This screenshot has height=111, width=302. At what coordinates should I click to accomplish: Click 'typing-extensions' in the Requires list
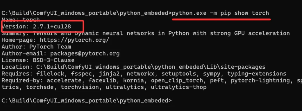pyautogui.click(x=257, y=74)
